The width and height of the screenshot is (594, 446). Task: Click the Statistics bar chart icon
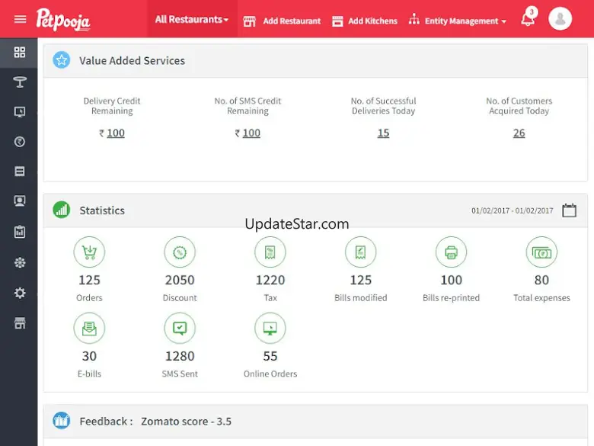pos(62,210)
